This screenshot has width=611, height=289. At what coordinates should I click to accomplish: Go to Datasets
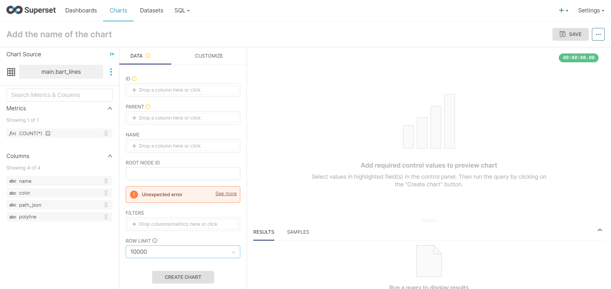151,10
